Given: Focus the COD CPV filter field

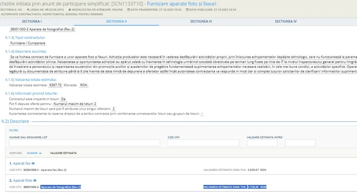Looking at the screenshot, I should 203,143.
